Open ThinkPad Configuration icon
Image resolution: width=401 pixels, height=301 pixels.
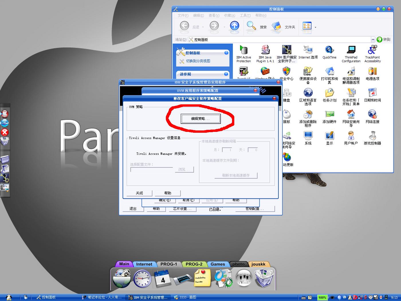[351, 54]
